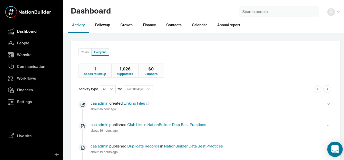
Task: Open Communication in the sidebar
Action: [32, 67]
